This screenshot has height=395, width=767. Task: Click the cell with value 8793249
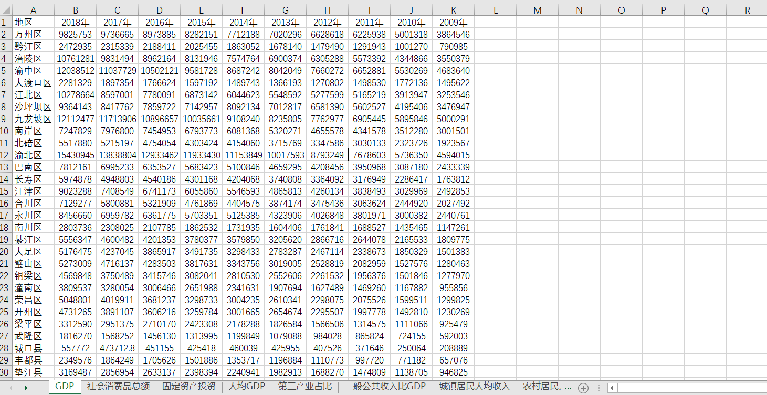click(x=328, y=155)
